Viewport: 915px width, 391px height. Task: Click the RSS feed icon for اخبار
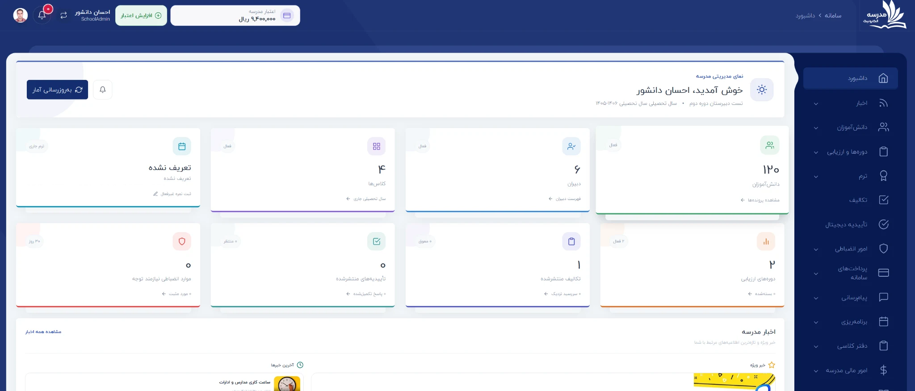coord(883,103)
